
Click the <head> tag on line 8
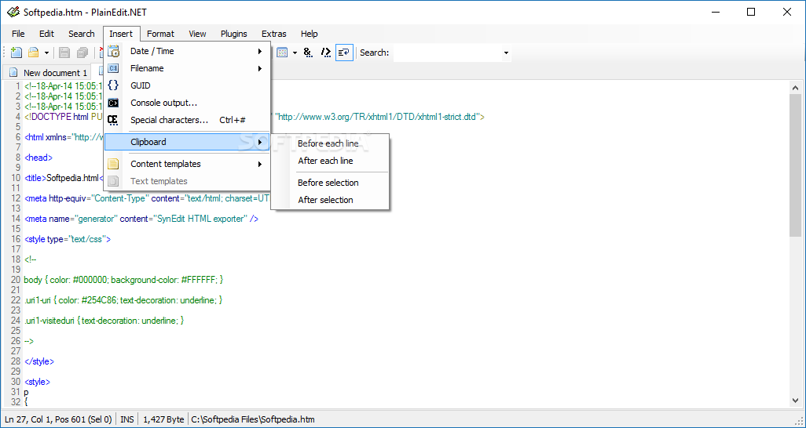pos(38,158)
